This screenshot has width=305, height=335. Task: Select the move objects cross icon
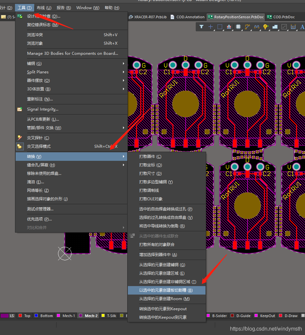click(210, 27)
